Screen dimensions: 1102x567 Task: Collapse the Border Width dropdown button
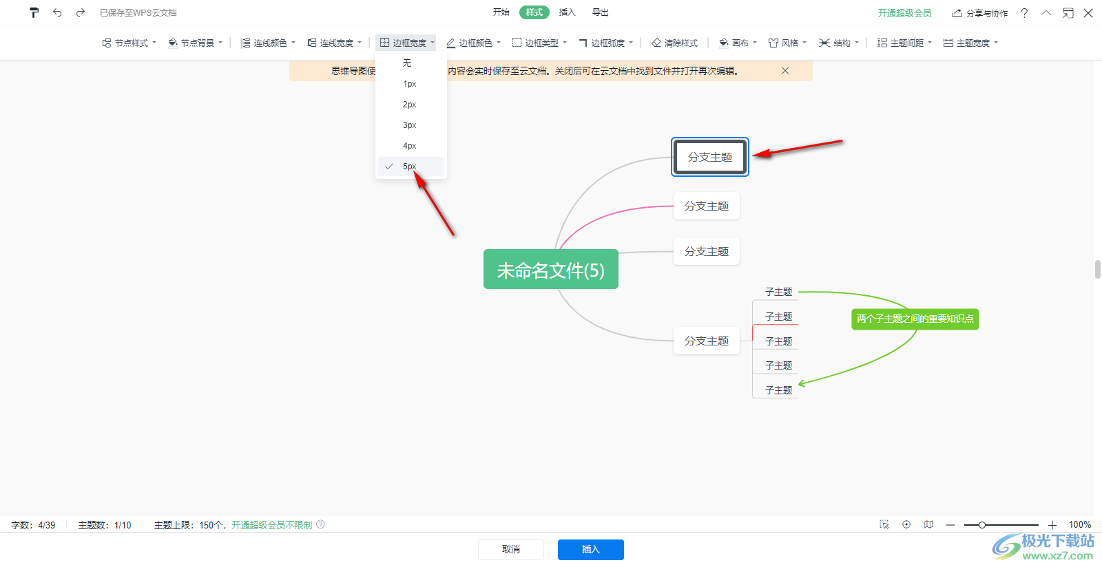click(x=406, y=43)
